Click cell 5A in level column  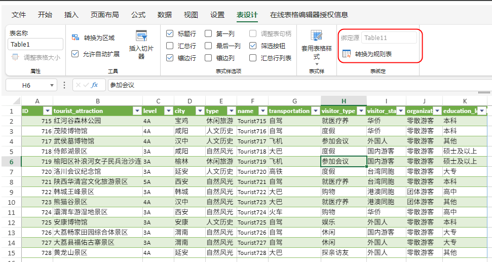[158, 181]
